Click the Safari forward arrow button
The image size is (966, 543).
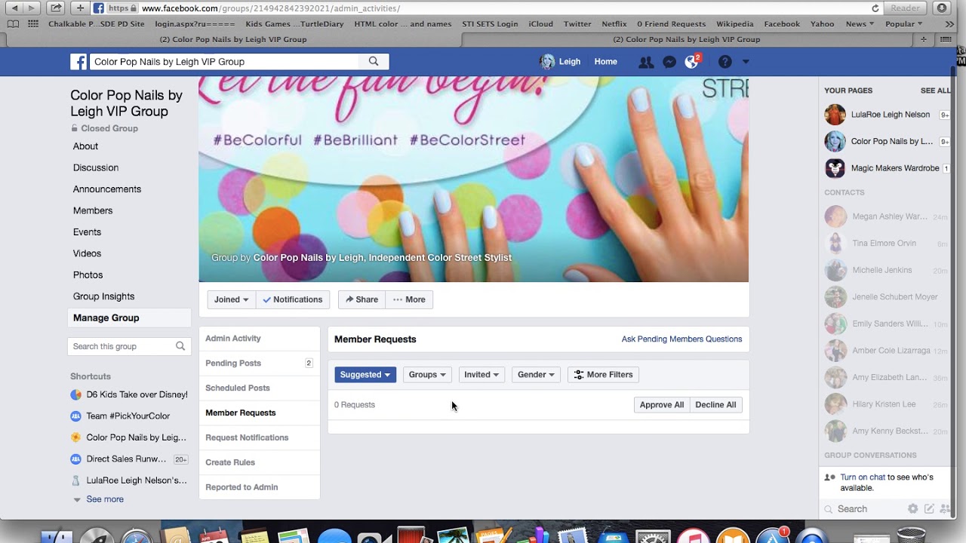coord(32,8)
